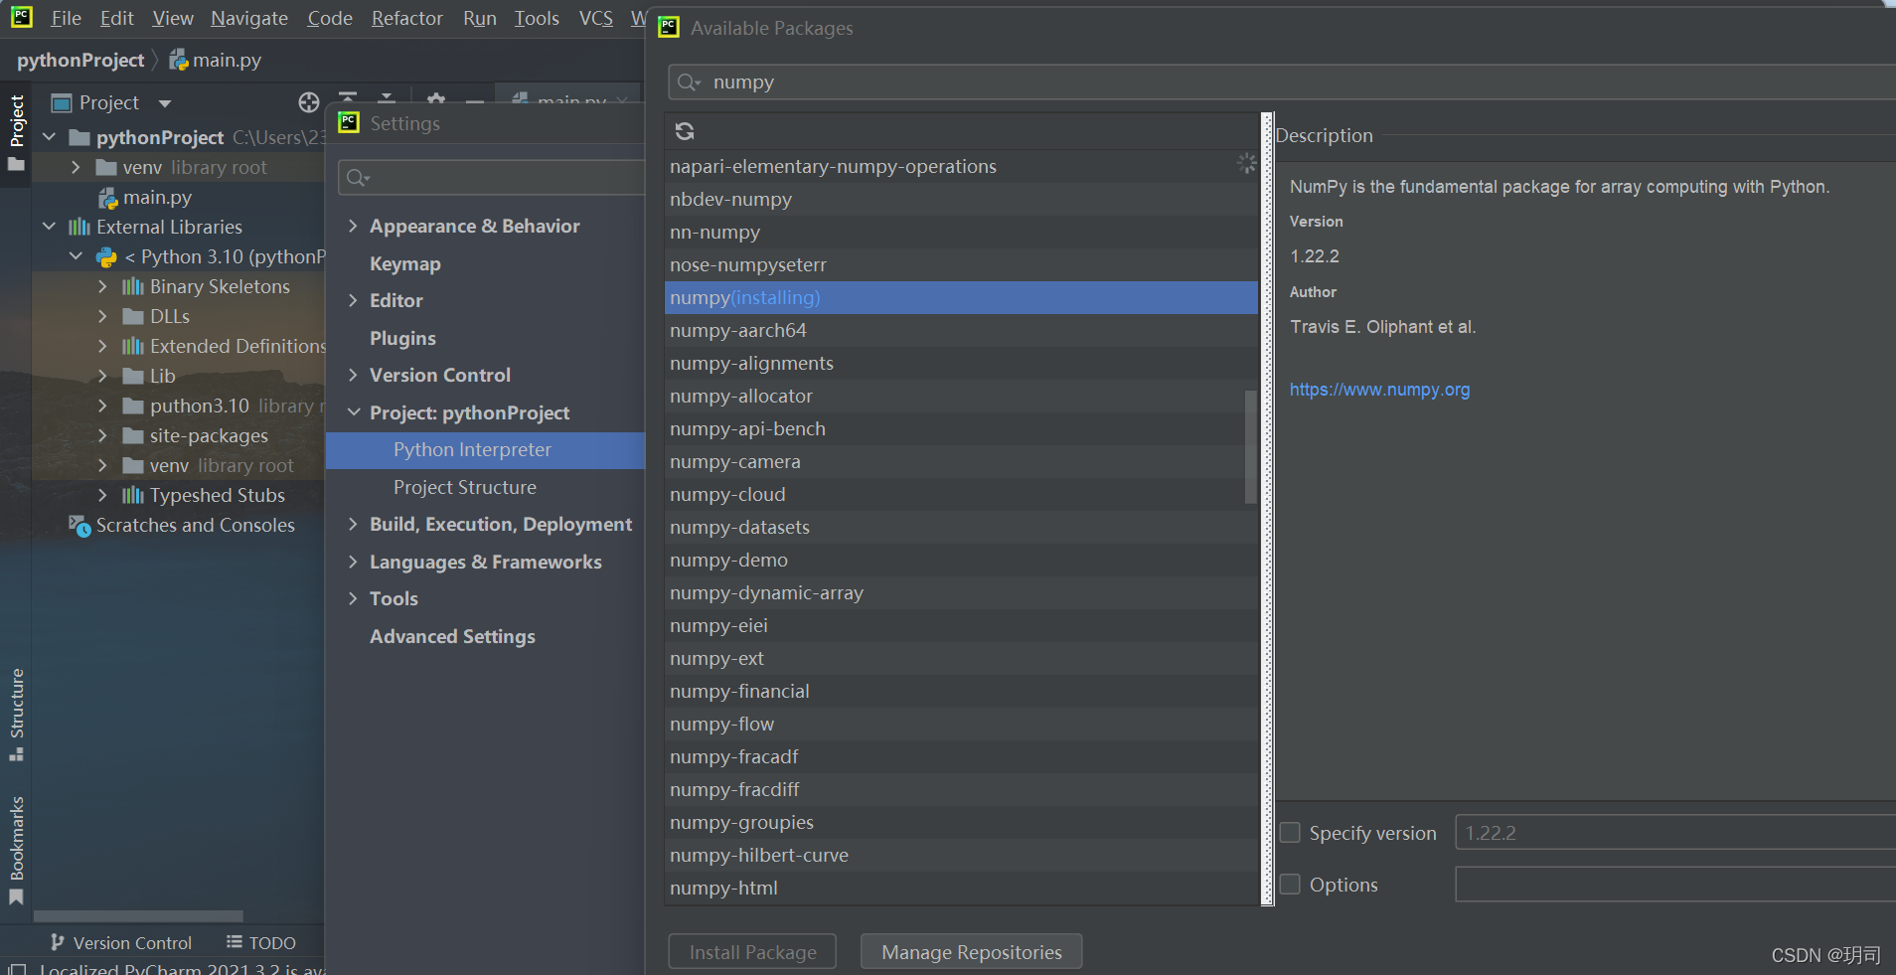Click the Scratches and Consoles icon
This screenshot has height=975, width=1896.
pos(79,525)
